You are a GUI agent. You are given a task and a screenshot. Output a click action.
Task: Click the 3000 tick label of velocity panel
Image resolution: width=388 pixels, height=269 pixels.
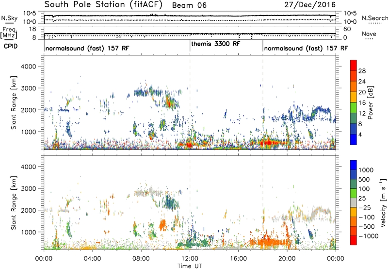click(x=28, y=188)
